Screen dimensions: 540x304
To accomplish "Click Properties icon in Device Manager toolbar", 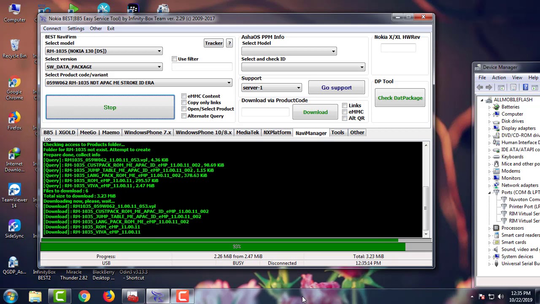I will click(x=513, y=87).
